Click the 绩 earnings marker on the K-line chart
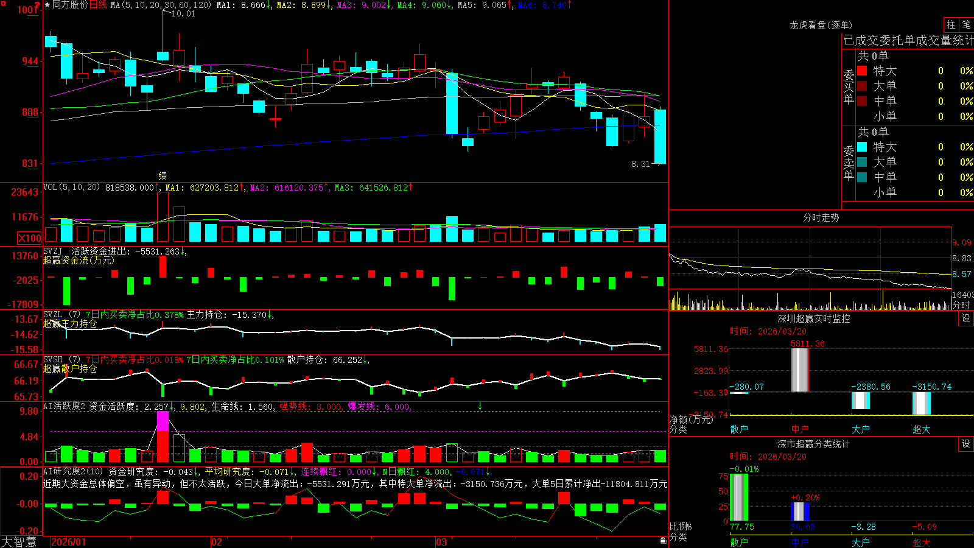Image resolution: width=974 pixels, height=548 pixels. 163,175
